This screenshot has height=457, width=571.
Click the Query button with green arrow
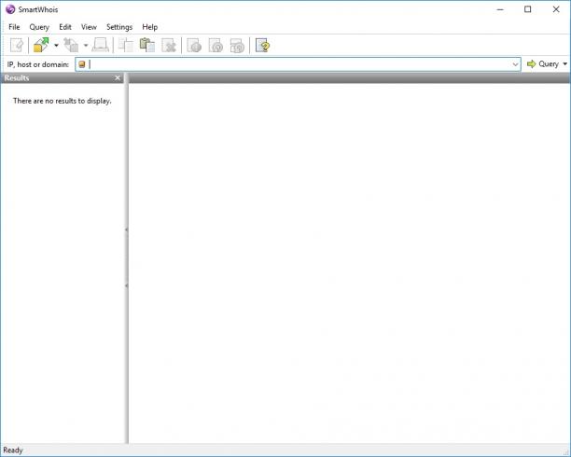pos(543,64)
